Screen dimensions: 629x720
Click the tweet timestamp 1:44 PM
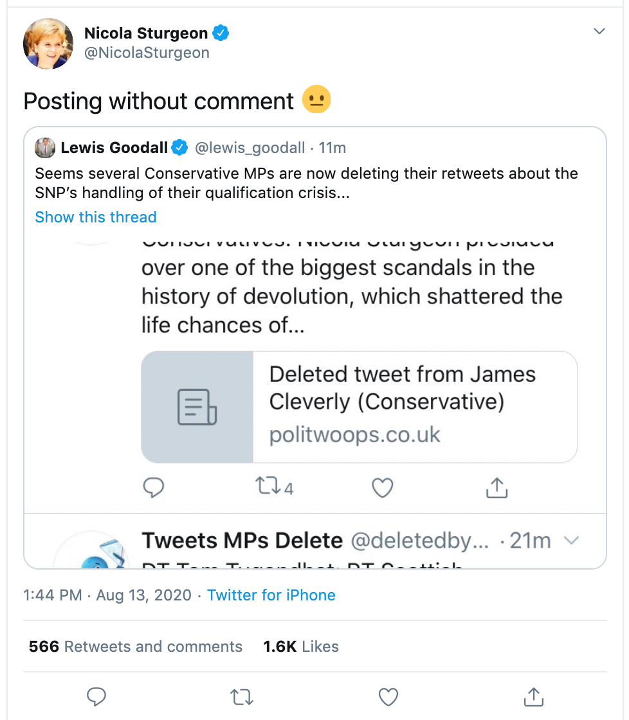[53, 595]
